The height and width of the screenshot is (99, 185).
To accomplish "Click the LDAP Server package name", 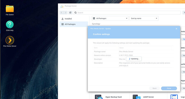I will click(x=149, y=97).
